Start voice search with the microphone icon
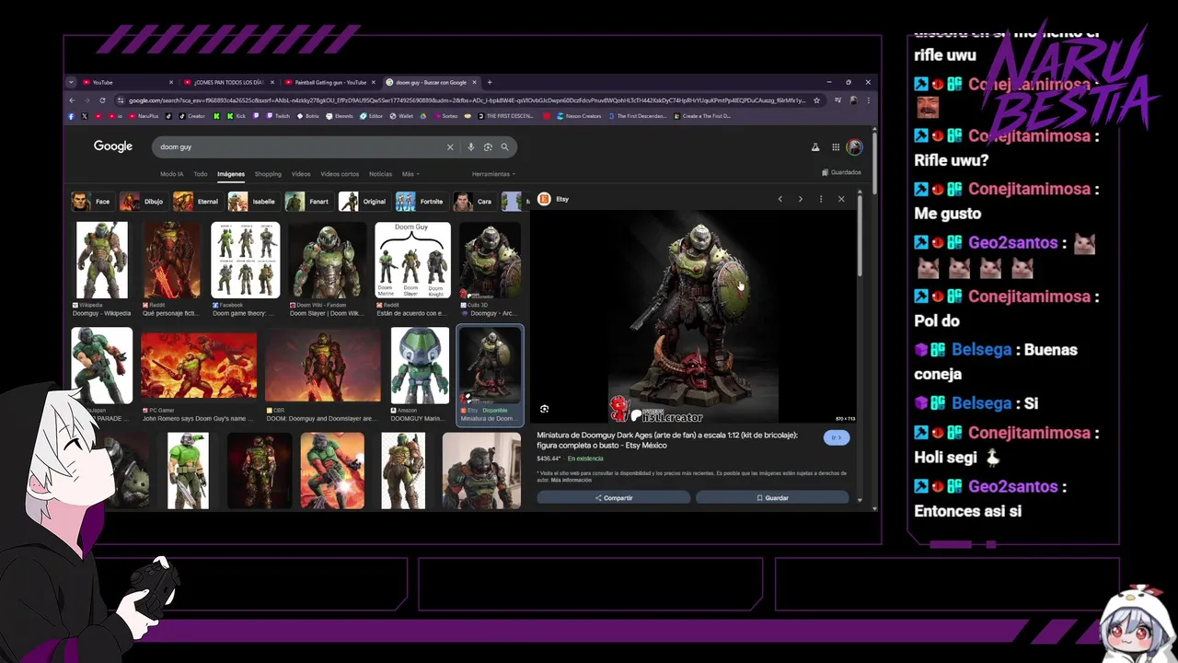The image size is (1178, 663). point(471,146)
